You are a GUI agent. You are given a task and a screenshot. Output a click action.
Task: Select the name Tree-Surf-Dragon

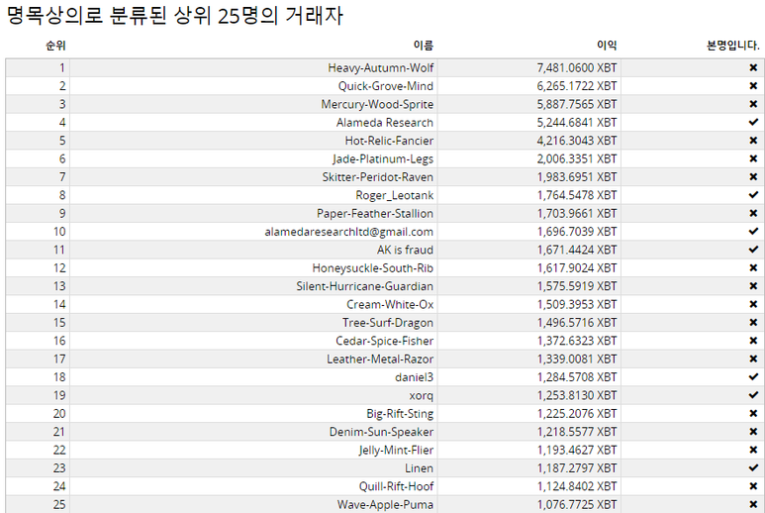pyautogui.click(x=388, y=323)
